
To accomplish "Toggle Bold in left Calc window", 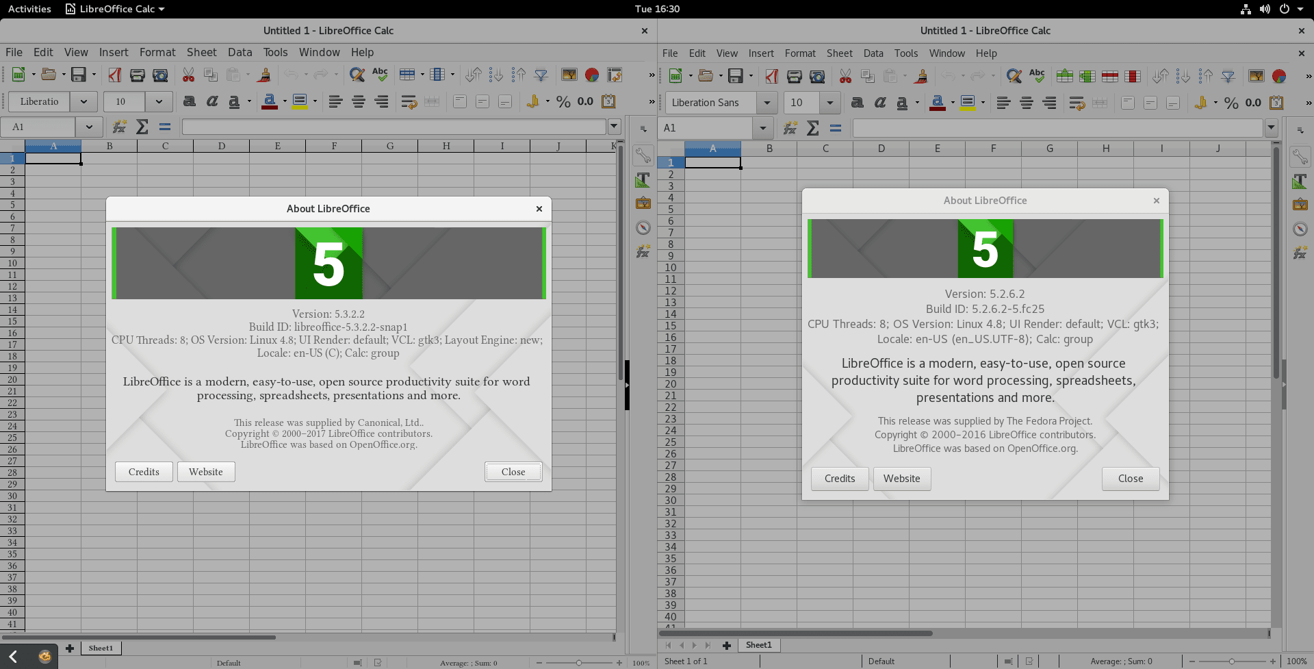I will click(x=190, y=101).
